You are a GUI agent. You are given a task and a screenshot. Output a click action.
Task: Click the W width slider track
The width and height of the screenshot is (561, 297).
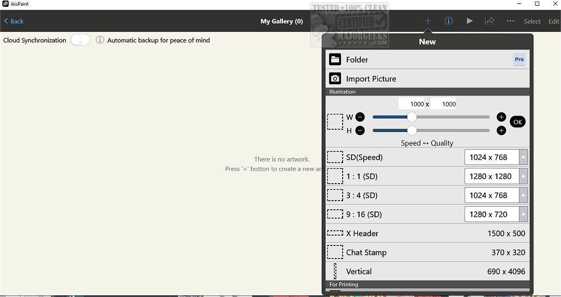click(x=431, y=117)
